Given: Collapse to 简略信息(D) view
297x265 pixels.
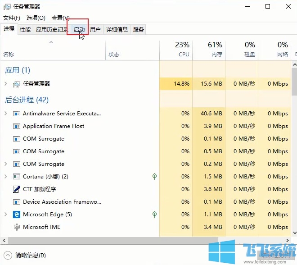Looking at the screenshot, I should [25, 256].
